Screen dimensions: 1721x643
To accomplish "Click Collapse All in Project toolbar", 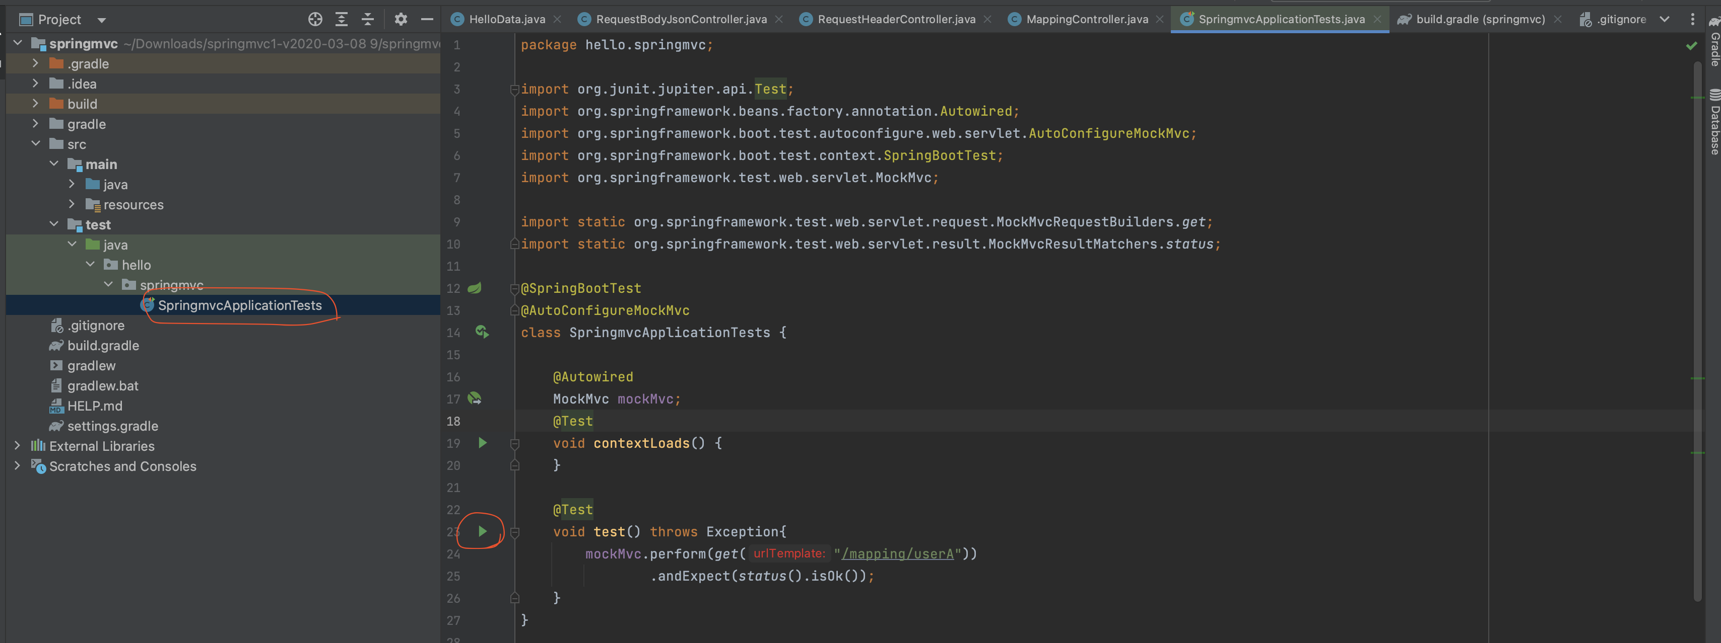I will coord(367,19).
